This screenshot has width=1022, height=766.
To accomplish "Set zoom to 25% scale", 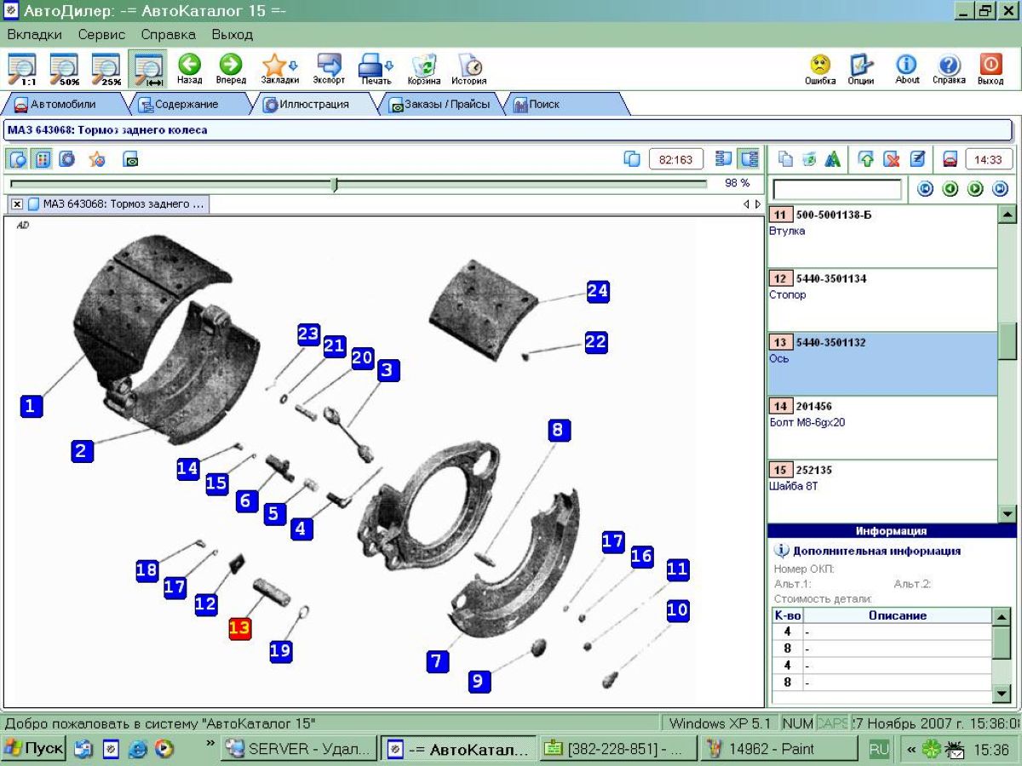I will tap(106, 69).
